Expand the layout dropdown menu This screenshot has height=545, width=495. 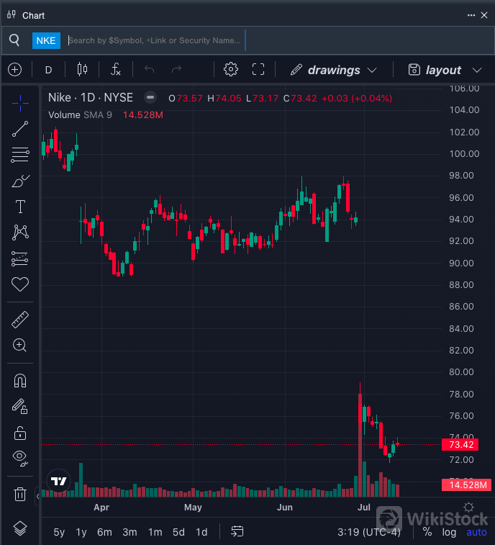pos(444,70)
